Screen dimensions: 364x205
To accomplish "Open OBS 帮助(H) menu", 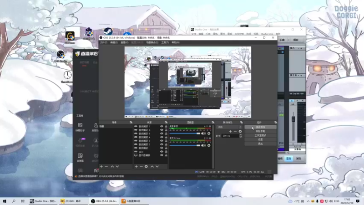I will point(176,42).
